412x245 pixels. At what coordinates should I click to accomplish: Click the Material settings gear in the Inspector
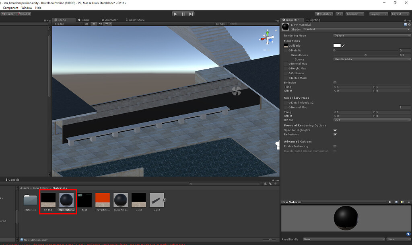[410, 24]
